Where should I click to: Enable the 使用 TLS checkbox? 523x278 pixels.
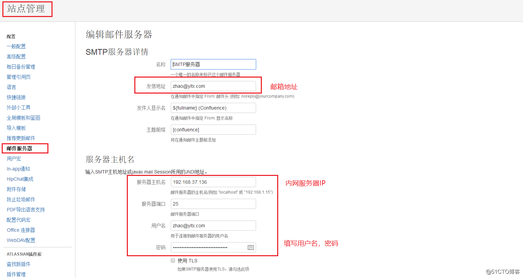coord(173,260)
